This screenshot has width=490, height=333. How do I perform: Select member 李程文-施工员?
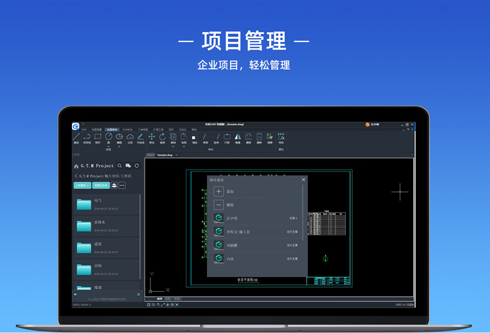258,232
